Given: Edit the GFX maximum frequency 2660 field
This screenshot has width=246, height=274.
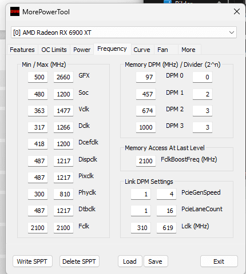Looking at the screenshot, I should 64,77.
